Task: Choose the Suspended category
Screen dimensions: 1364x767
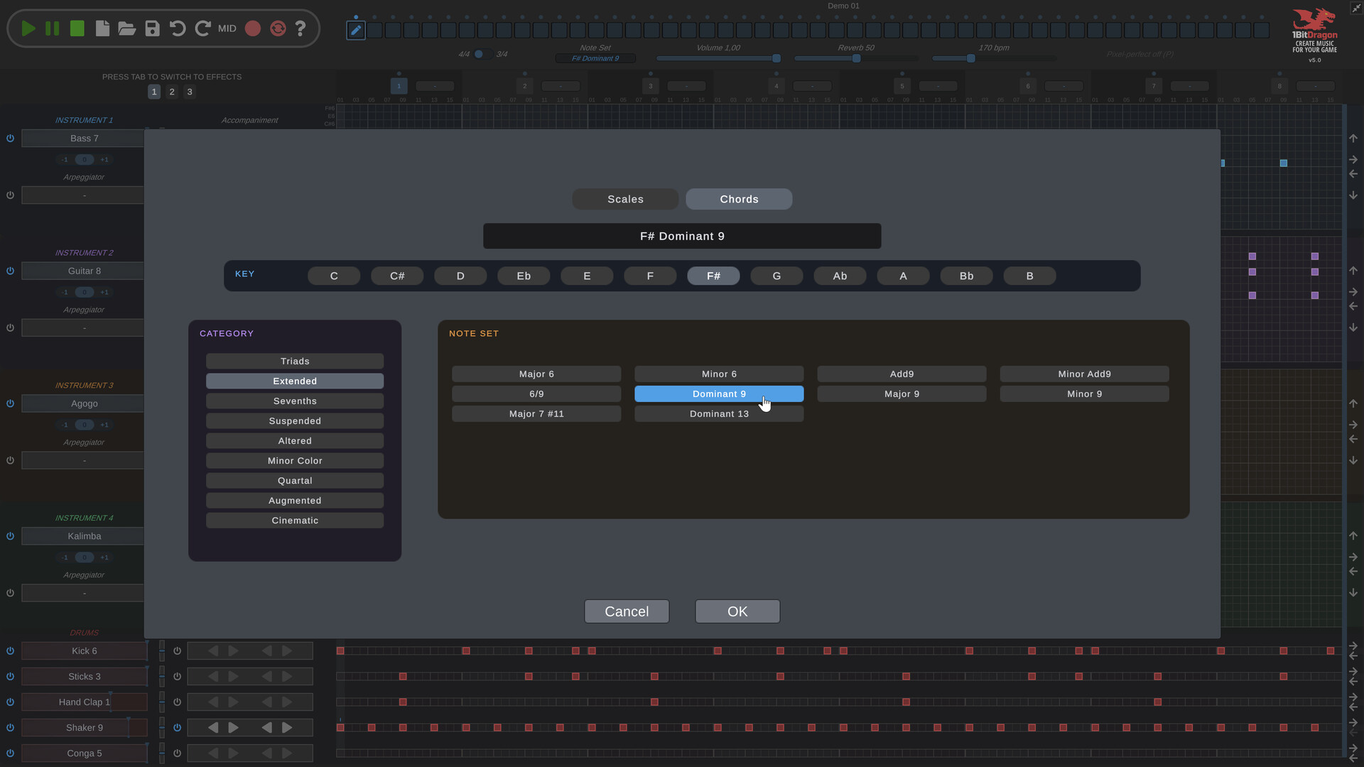Action: [x=295, y=421]
